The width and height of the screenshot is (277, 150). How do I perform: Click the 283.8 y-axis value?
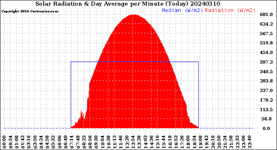pyautogui.click(x=266, y=81)
